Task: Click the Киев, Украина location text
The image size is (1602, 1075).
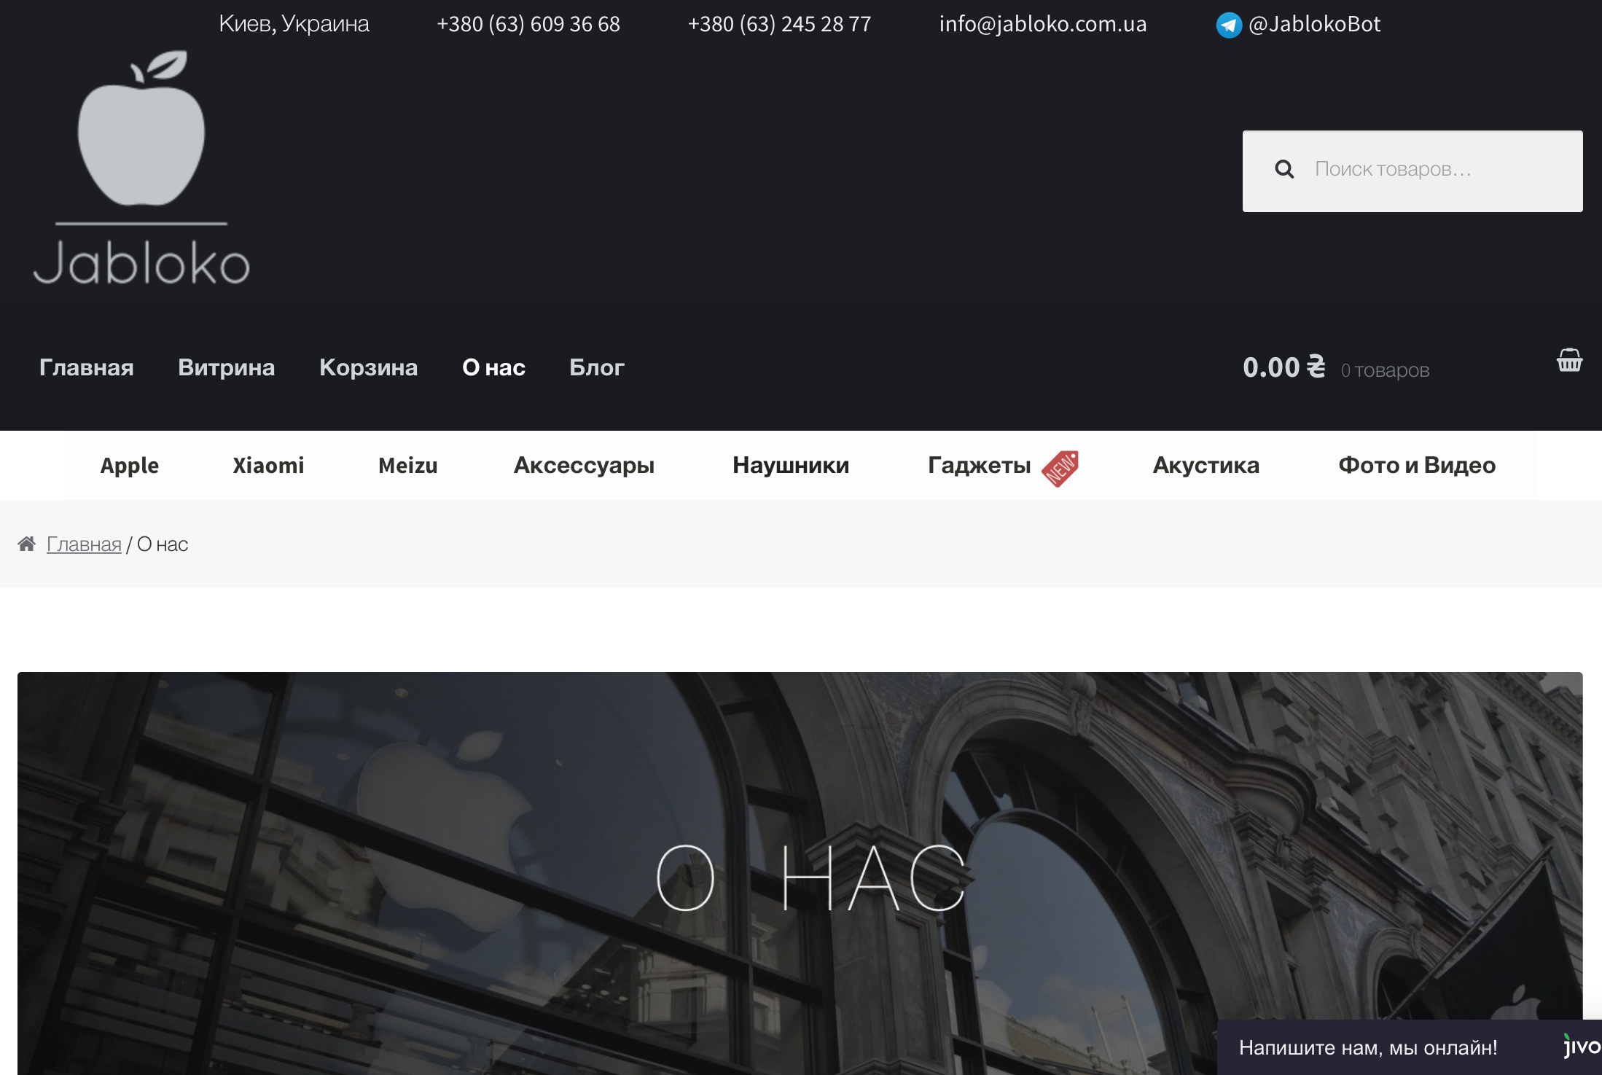Action: pyautogui.click(x=294, y=24)
